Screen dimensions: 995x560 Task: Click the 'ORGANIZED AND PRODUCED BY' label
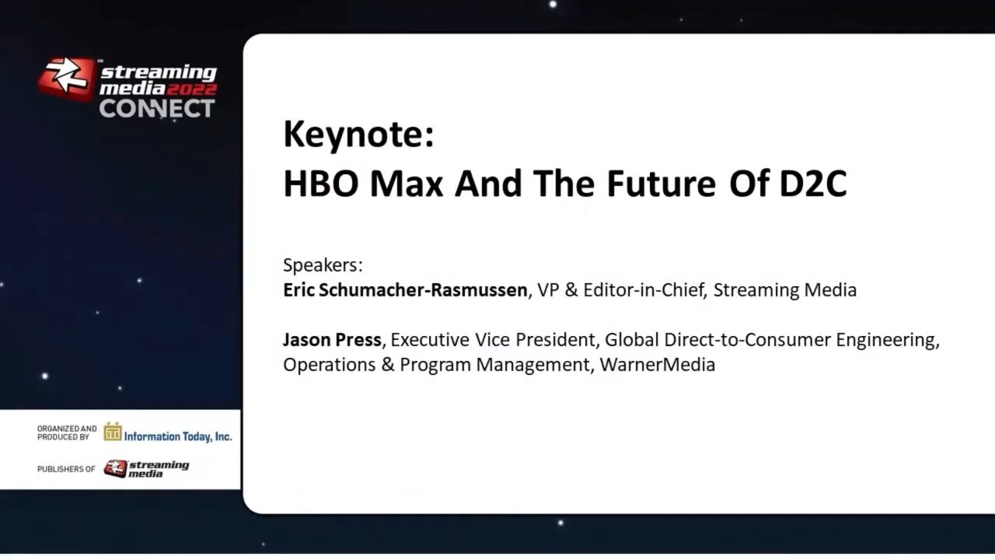click(x=67, y=432)
